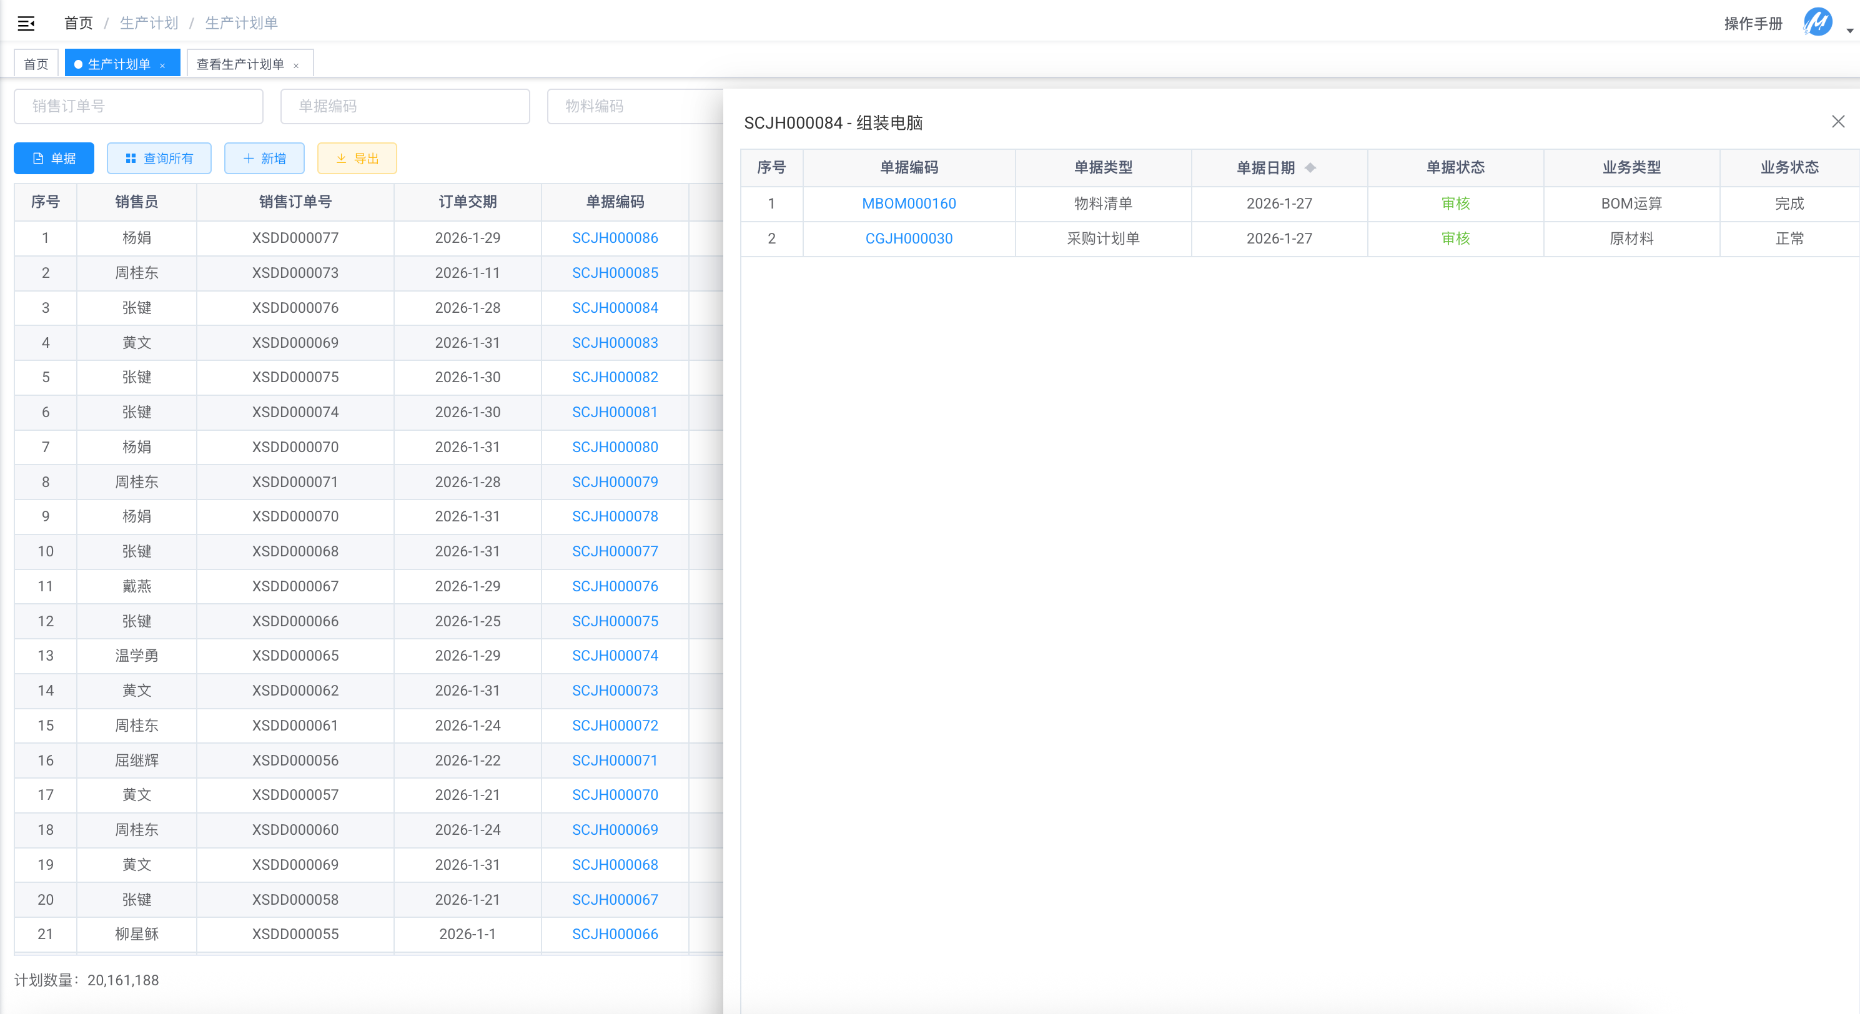
Task: Open the CGJH000030 purchase plan link
Action: 908,238
